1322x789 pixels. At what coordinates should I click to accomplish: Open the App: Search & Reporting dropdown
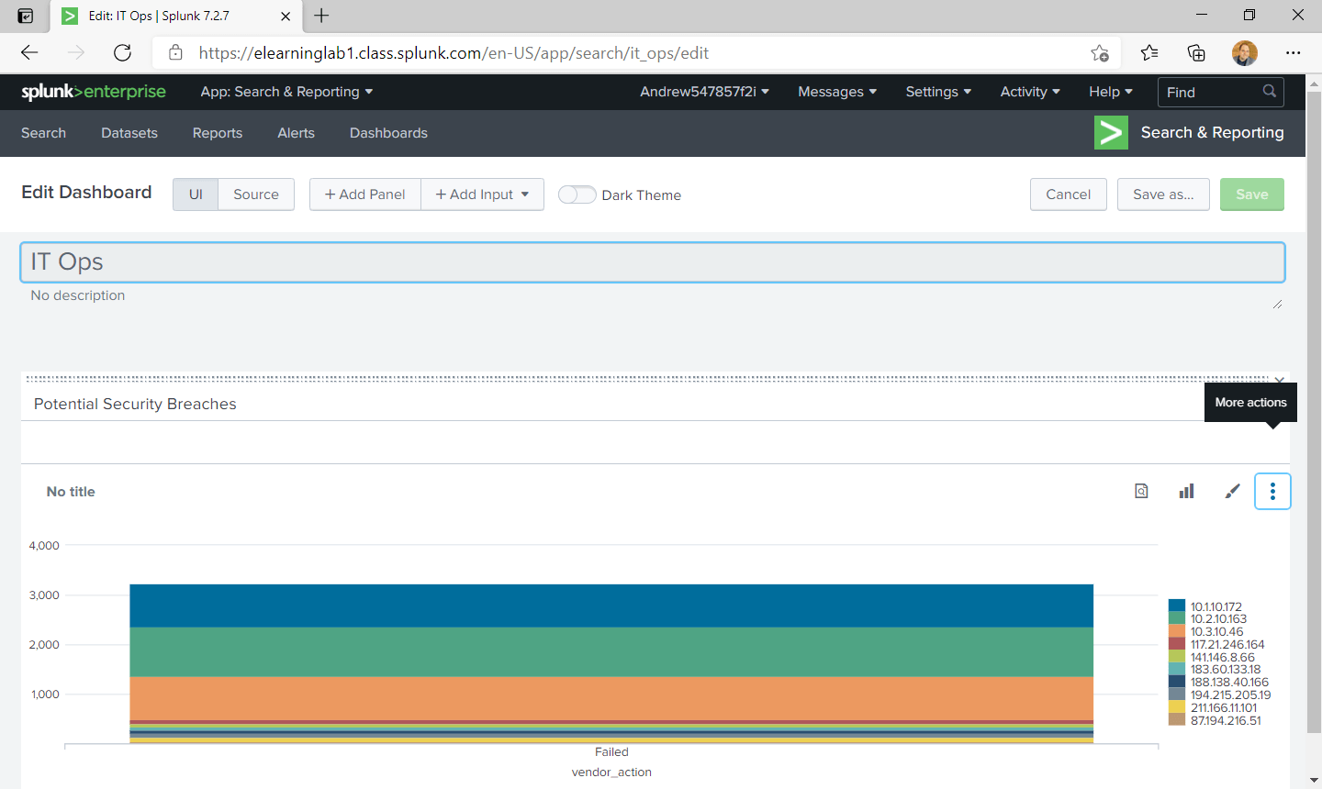(285, 92)
